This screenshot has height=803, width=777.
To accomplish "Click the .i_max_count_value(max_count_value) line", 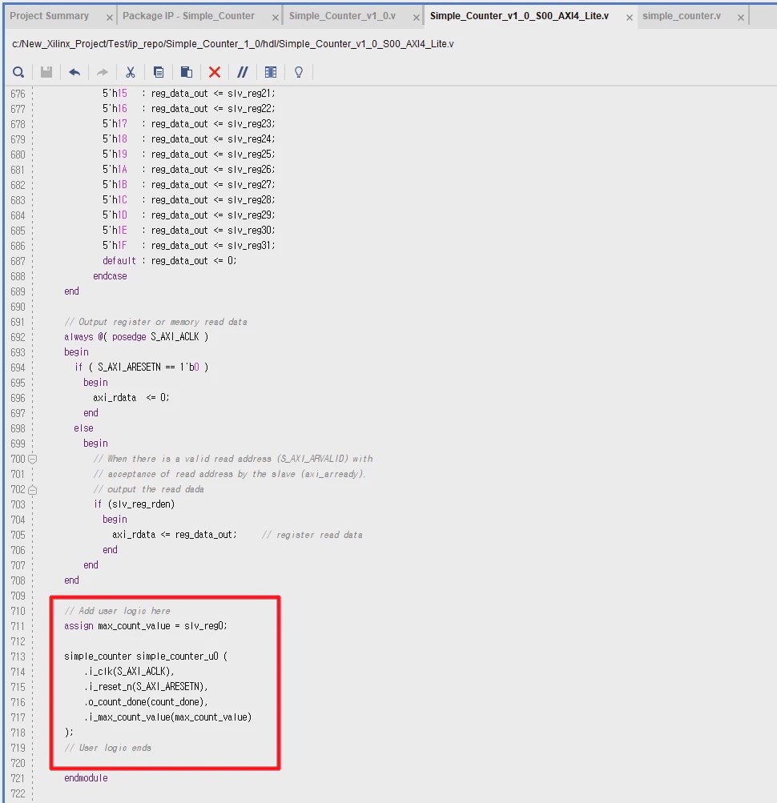I will click(167, 717).
